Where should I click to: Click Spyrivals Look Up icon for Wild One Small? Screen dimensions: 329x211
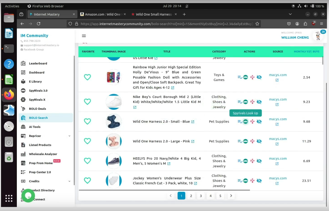pyautogui.click(x=245, y=122)
